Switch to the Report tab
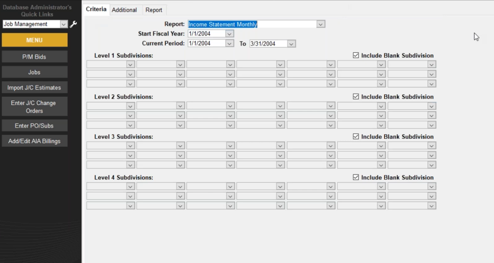The height and width of the screenshot is (263, 494). point(154,10)
